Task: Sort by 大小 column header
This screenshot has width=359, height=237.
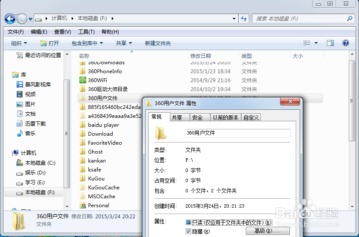Action: [298, 56]
